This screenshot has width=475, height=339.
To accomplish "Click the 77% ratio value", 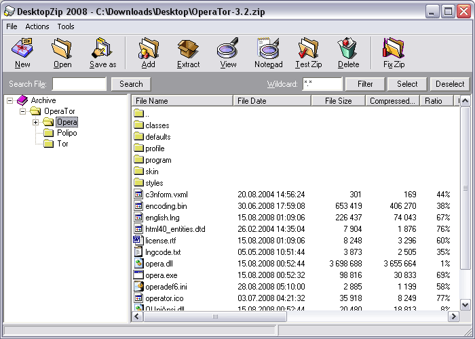I will [443, 298].
